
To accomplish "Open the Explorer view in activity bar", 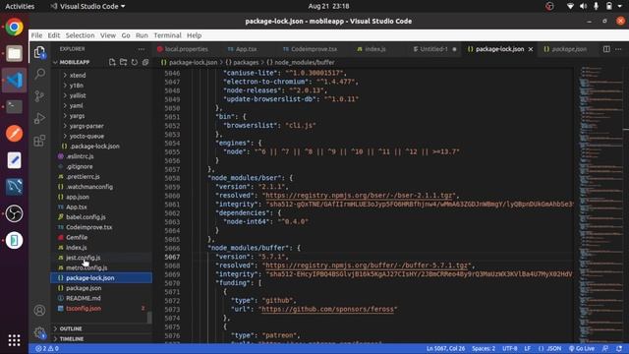I will coord(39,52).
